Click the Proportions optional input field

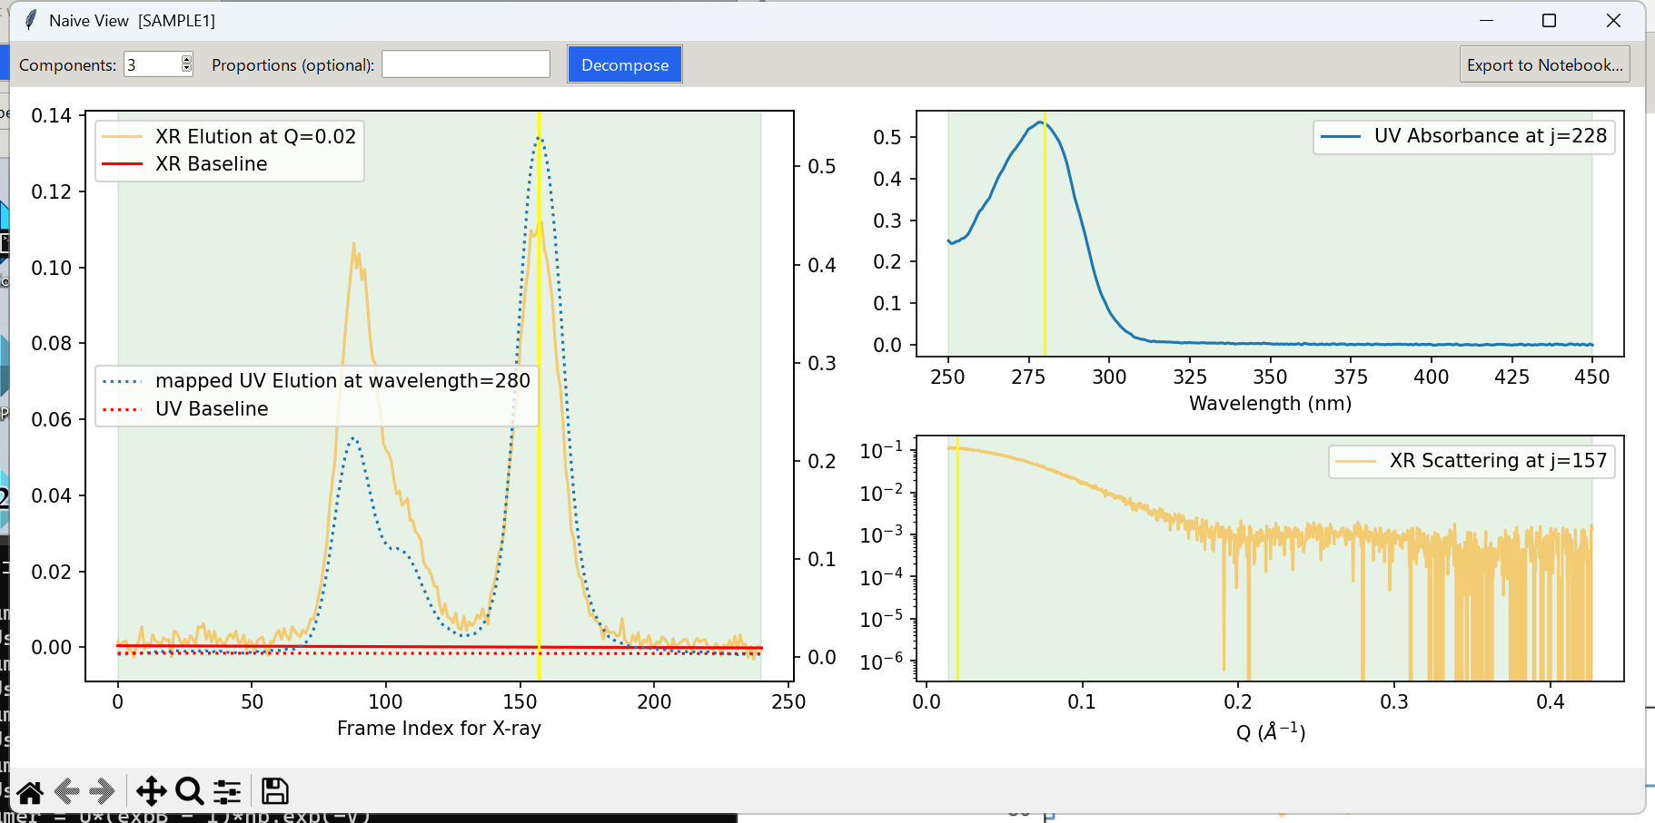[x=466, y=64]
